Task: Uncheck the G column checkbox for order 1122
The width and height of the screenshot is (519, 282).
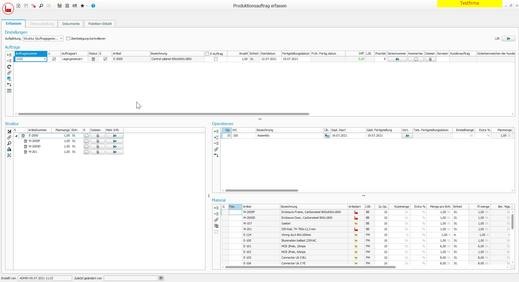Action: tap(105, 59)
